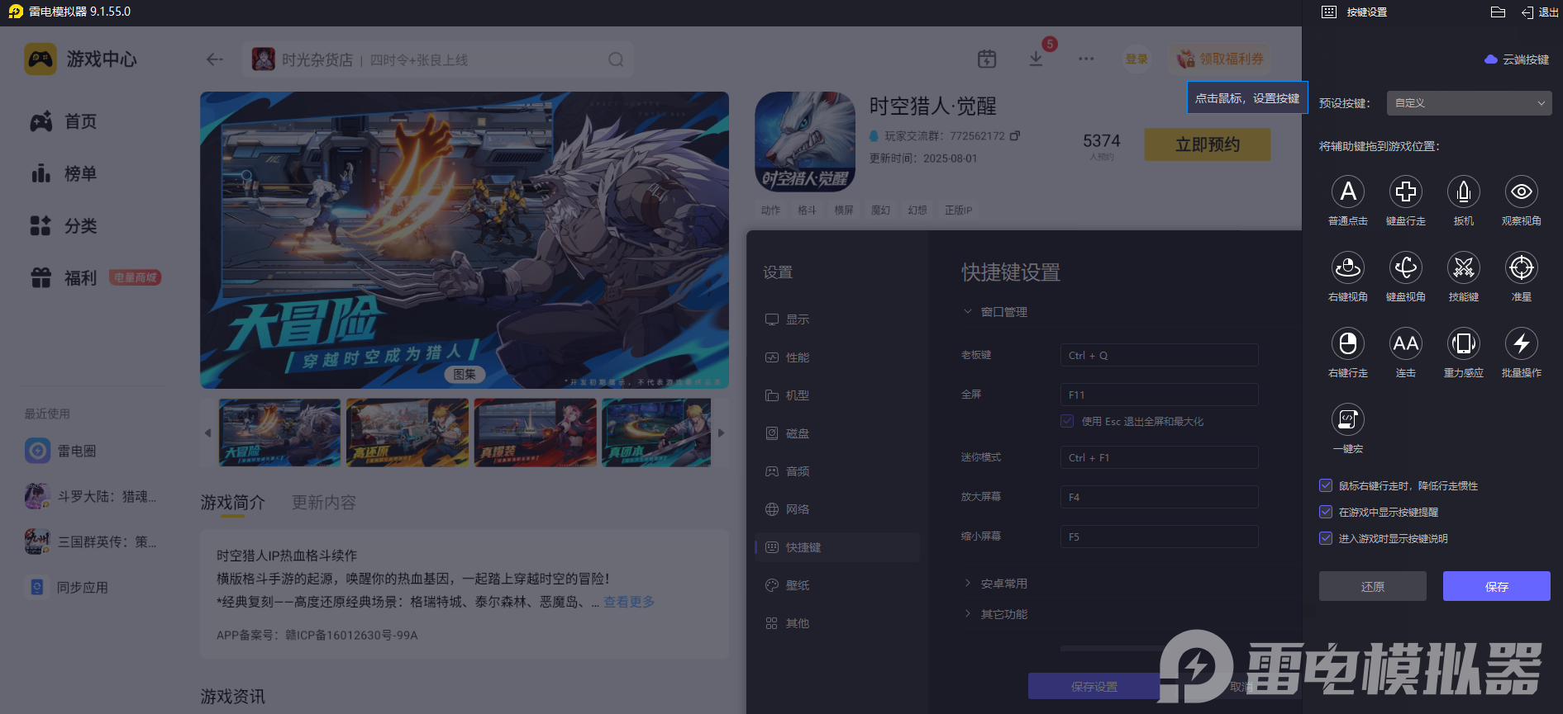Click the search magnifier icon
Viewport: 1563px width, 714px height.
click(x=616, y=59)
